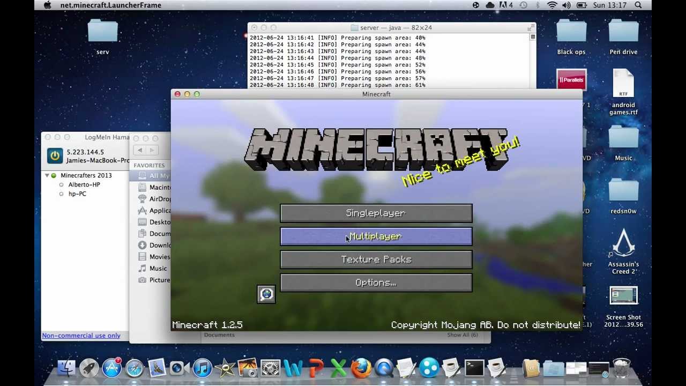The height and width of the screenshot is (386, 686).
Task: Open QuickTime Player from the dock
Action: (x=384, y=368)
